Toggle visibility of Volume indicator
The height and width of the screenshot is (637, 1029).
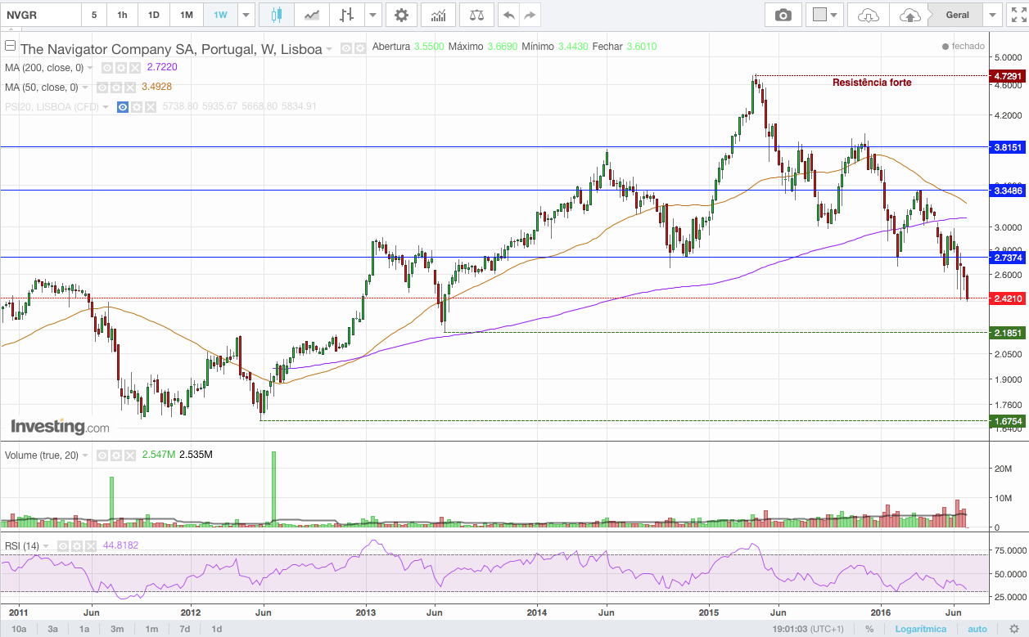pos(102,455)
